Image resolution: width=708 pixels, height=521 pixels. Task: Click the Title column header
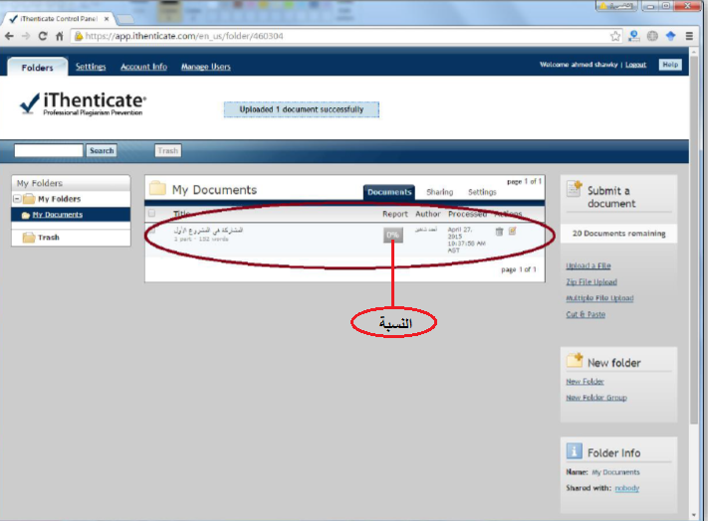point(181,214)
